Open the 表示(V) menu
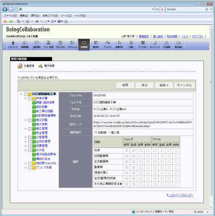 pyautogui.click(x=35, y=15)
